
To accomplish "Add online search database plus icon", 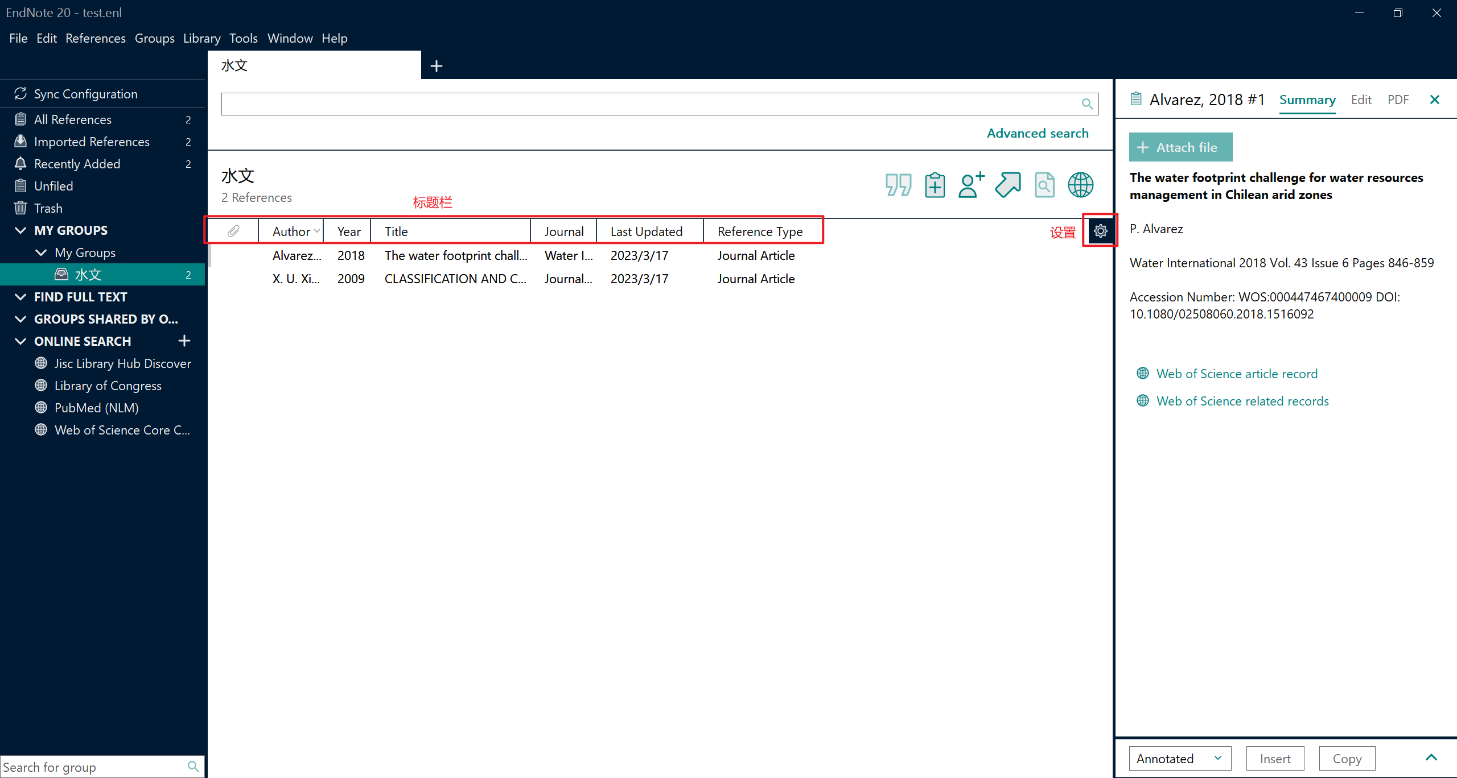I will click(x=184, y=341).
